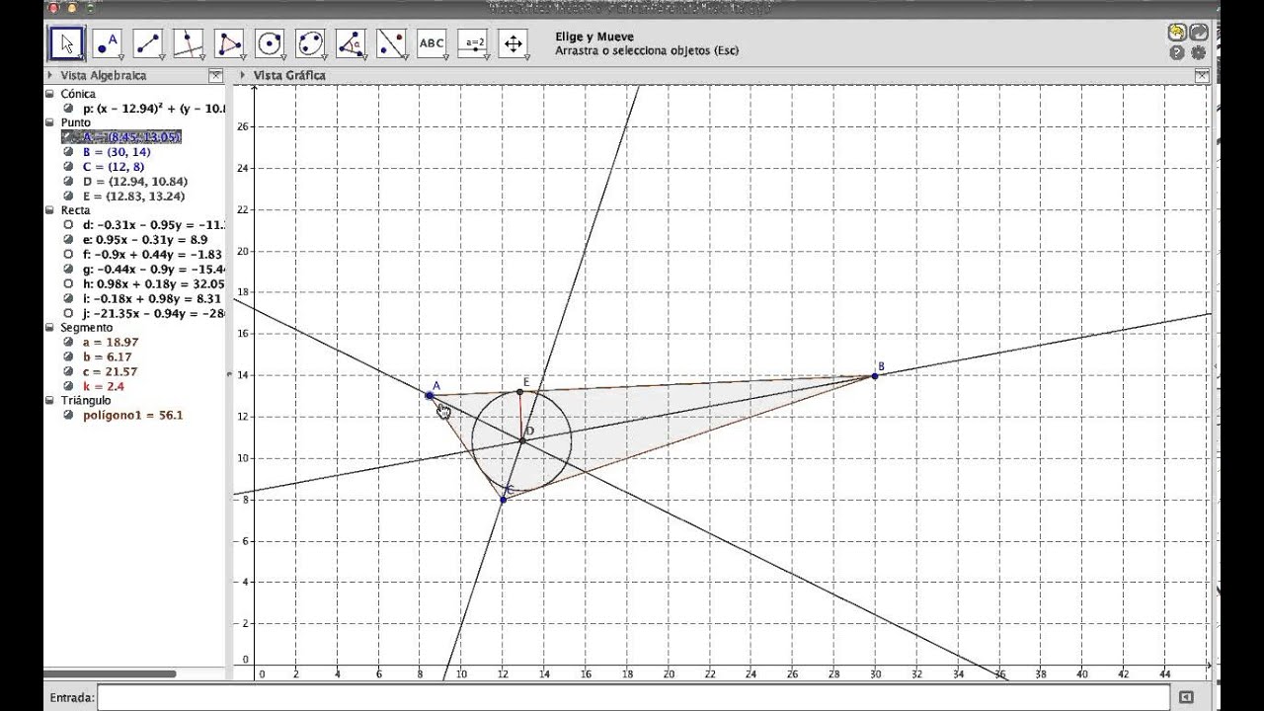
Task: Select the Ellipse conic tool
Action: coord(310,43)
